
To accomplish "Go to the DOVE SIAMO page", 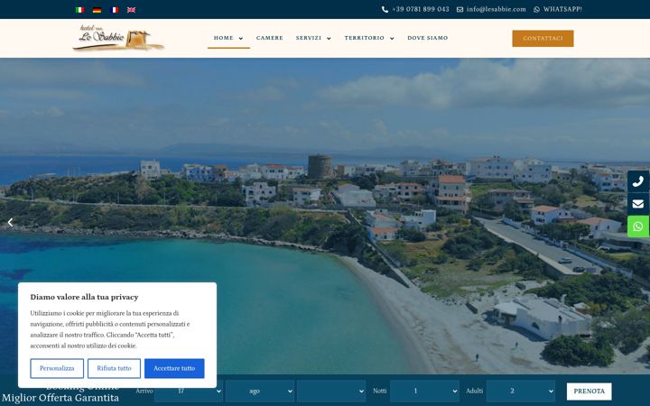I will click(427, 38).
